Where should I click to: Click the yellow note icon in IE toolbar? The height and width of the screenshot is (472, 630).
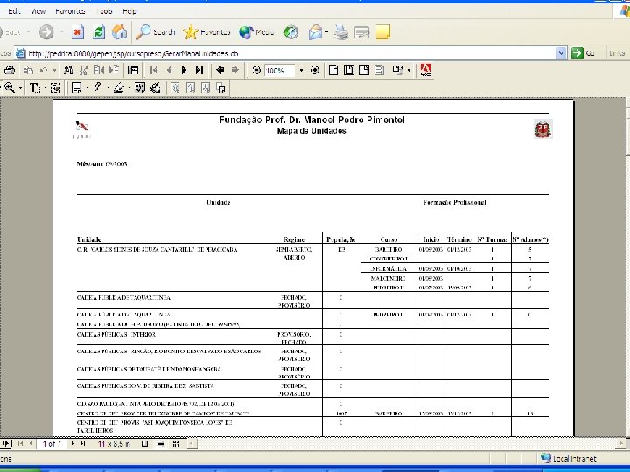(x=383, y=32)
